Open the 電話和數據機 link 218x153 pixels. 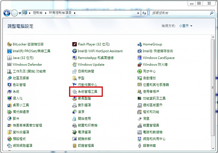tap(153, 132)
